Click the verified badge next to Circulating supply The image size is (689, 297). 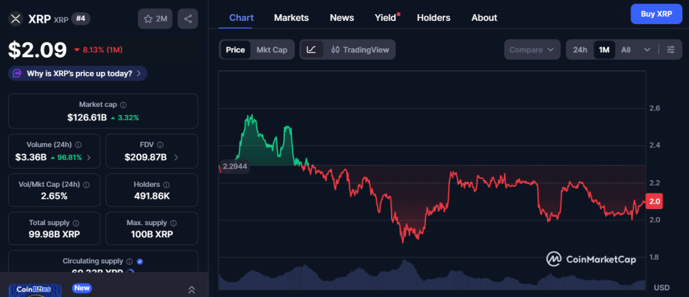click(x=140, y=261)
